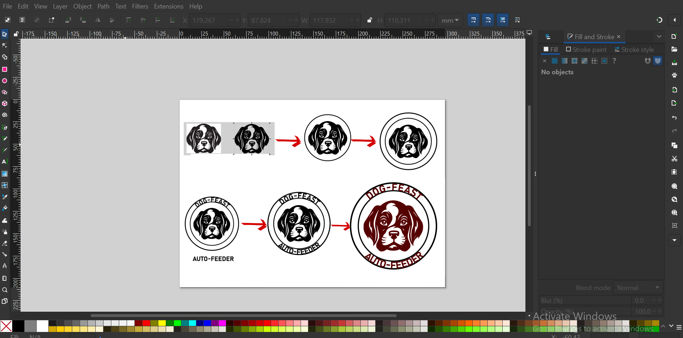Click flip horizontal icon
This screenshot has height=338, width=683.
(x=97, y=20)
